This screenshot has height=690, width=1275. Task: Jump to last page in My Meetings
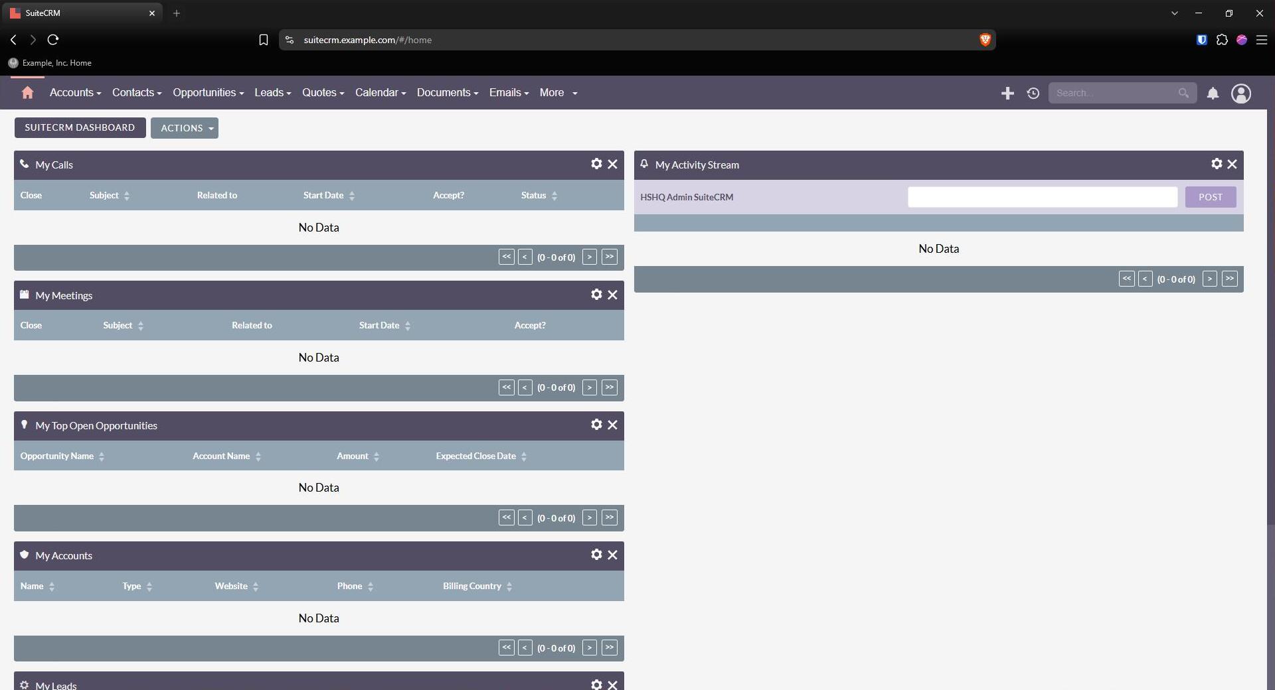click(x=610, y=387)
